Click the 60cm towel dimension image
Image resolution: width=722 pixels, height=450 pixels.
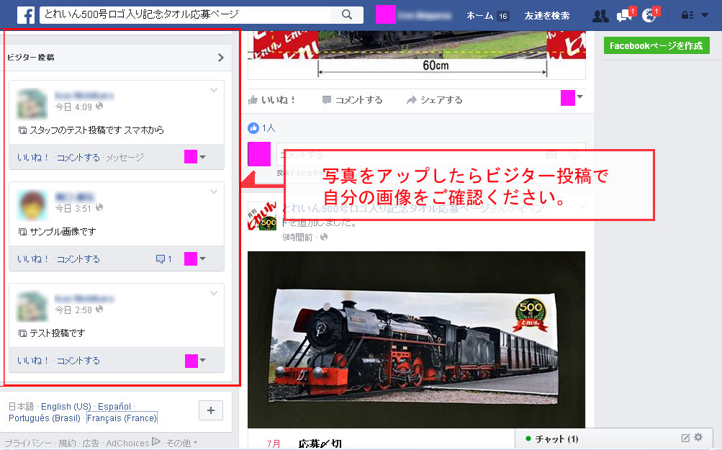click(x=416, y=55)
